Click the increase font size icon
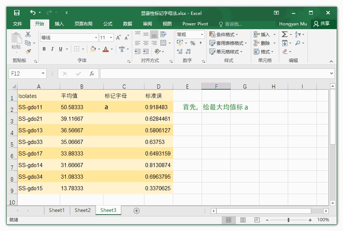The image size is (343, 231). tap(118, 38)
